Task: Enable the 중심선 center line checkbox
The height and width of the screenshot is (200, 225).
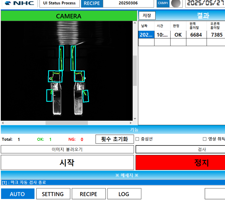Action: [138, 139]
